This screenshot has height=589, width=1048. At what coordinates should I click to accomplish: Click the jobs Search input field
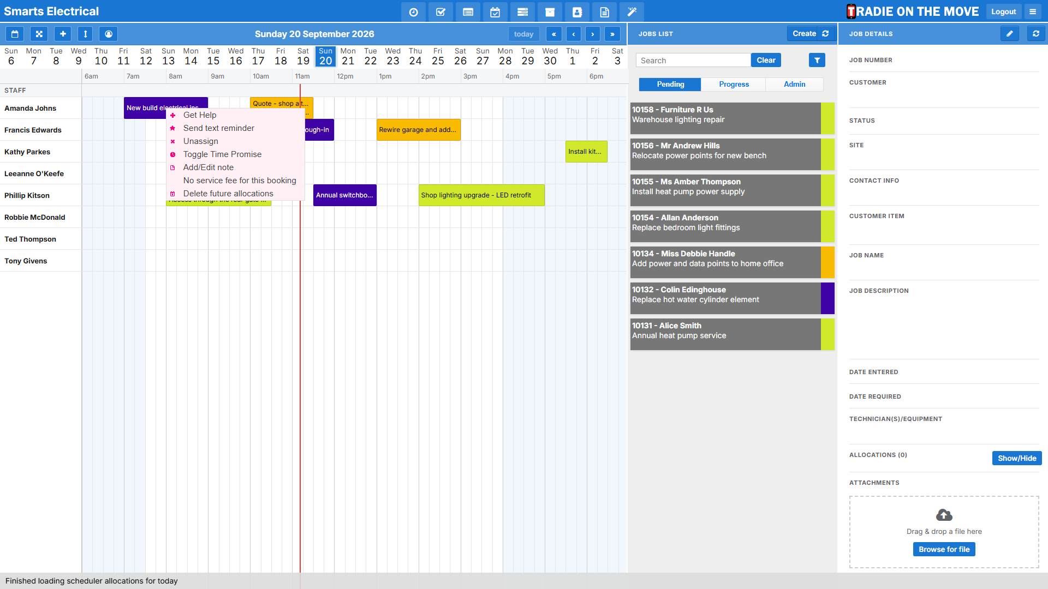(x=693, y=60)
